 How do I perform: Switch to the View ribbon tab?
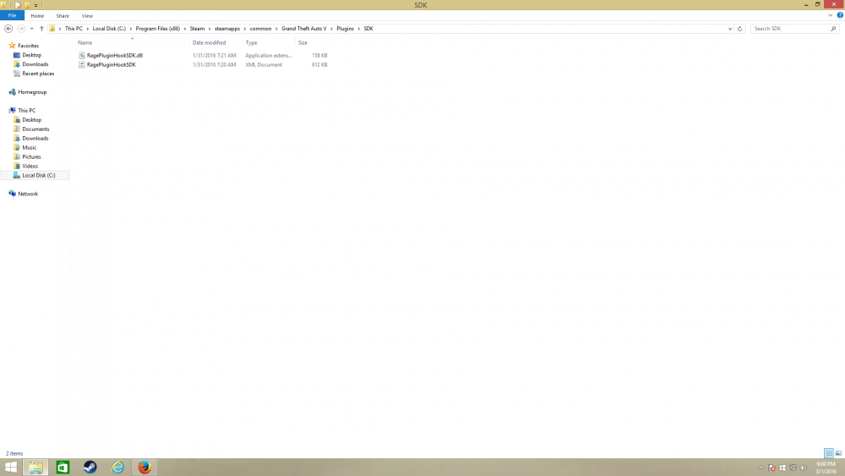click(x=87, y=15)
